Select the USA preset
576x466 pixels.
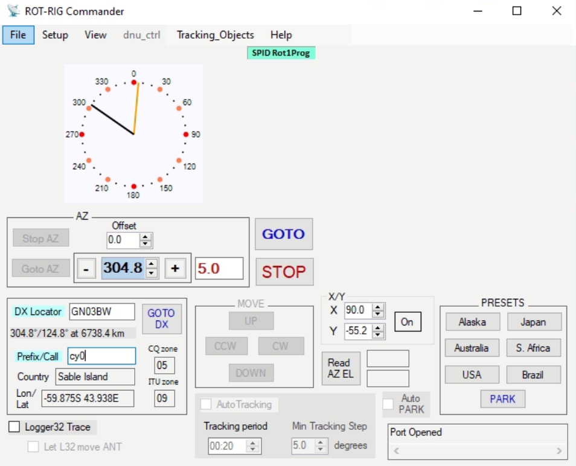coord(472,375)
